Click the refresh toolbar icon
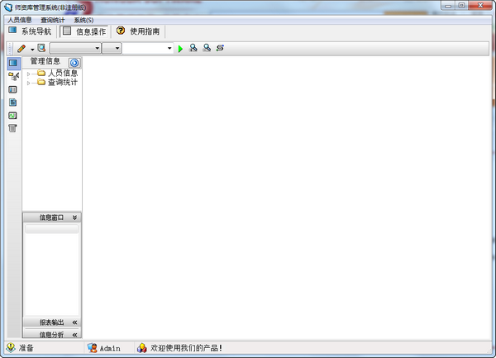The width and height of the screenshot is (496, 358). tap(220, 48)
